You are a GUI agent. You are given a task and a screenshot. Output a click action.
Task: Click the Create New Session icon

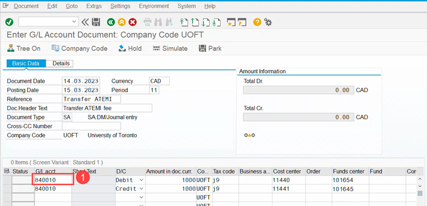coord(231,22)
